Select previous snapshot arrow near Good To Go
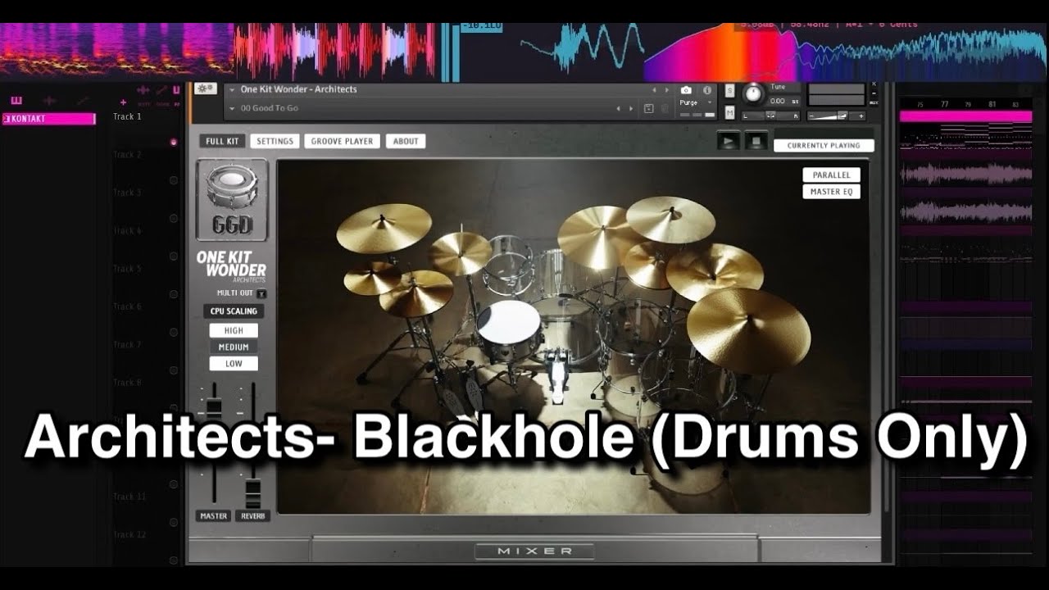 pos(619,108)
